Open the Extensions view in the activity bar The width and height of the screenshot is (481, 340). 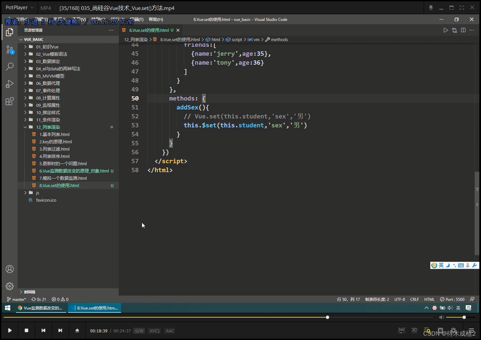(x=10, y=101)
